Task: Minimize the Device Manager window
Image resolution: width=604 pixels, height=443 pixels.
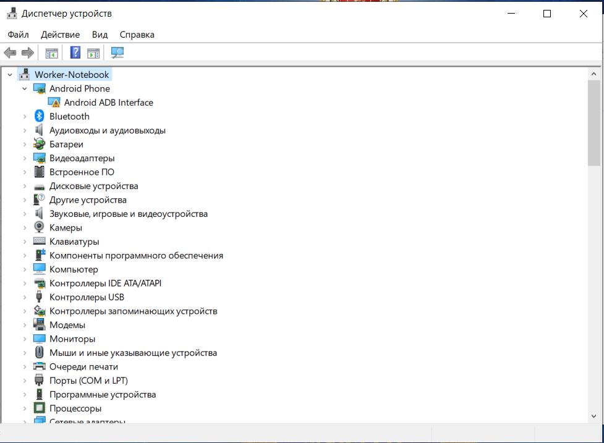Action: point(511,14)
